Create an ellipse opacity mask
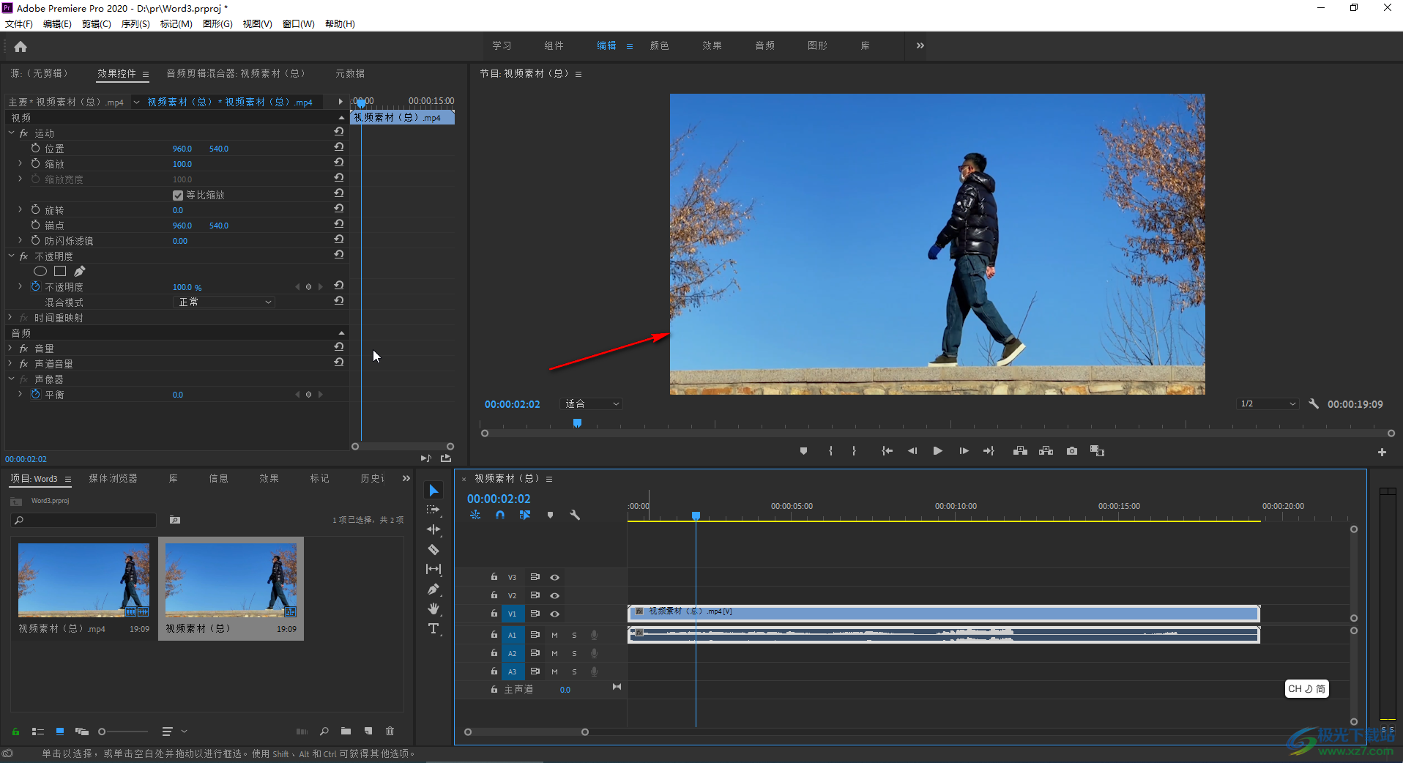The width and height of the screenshot is (1403, 763). click(x=40, y=272)
